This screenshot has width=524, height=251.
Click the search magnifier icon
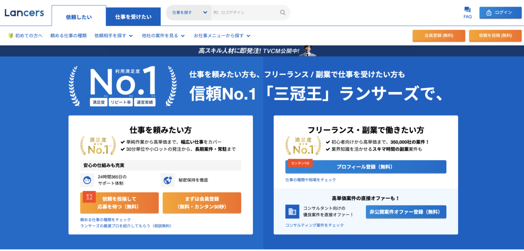(x=283, y=13)
